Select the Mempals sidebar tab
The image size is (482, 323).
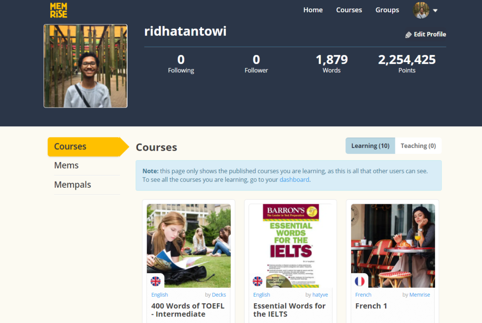tap(72, 185)
